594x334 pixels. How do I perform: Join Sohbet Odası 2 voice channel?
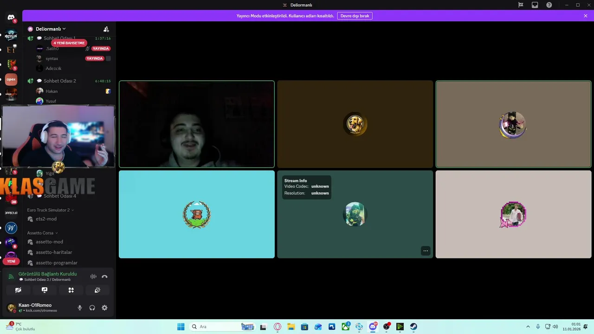click(60, 81)
